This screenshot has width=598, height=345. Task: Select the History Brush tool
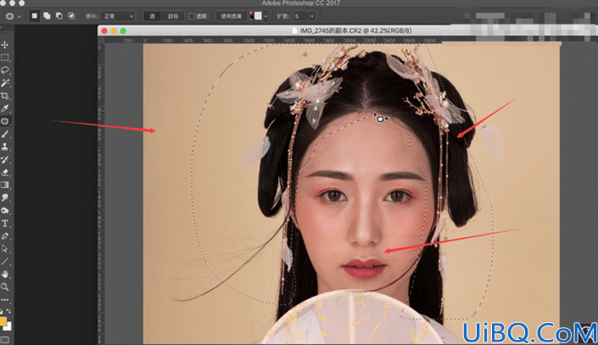(5, 159)
